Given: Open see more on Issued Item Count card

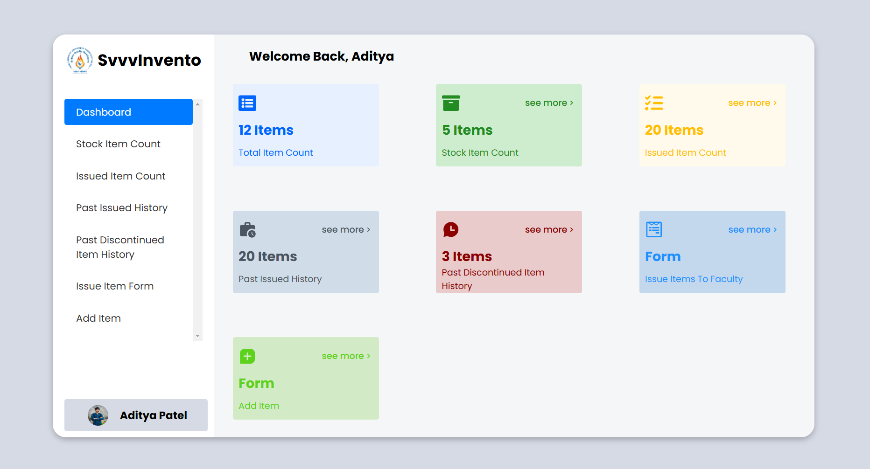Looking at the screenshot, I should 752,103.
